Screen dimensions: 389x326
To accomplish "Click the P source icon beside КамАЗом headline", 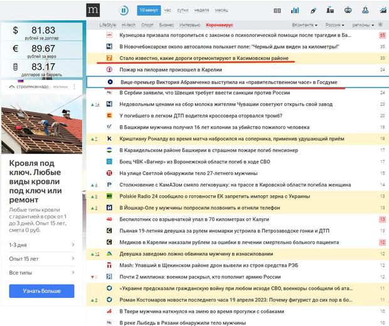I will (x=109, y=185).
